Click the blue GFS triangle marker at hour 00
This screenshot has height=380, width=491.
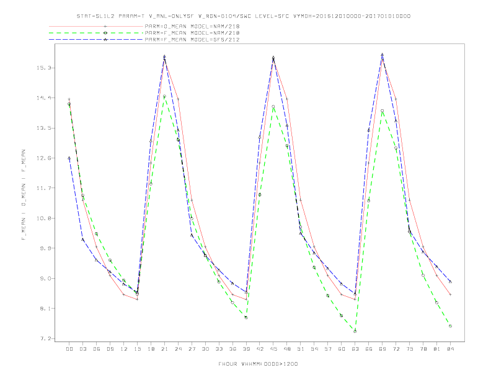click(69, 158)
